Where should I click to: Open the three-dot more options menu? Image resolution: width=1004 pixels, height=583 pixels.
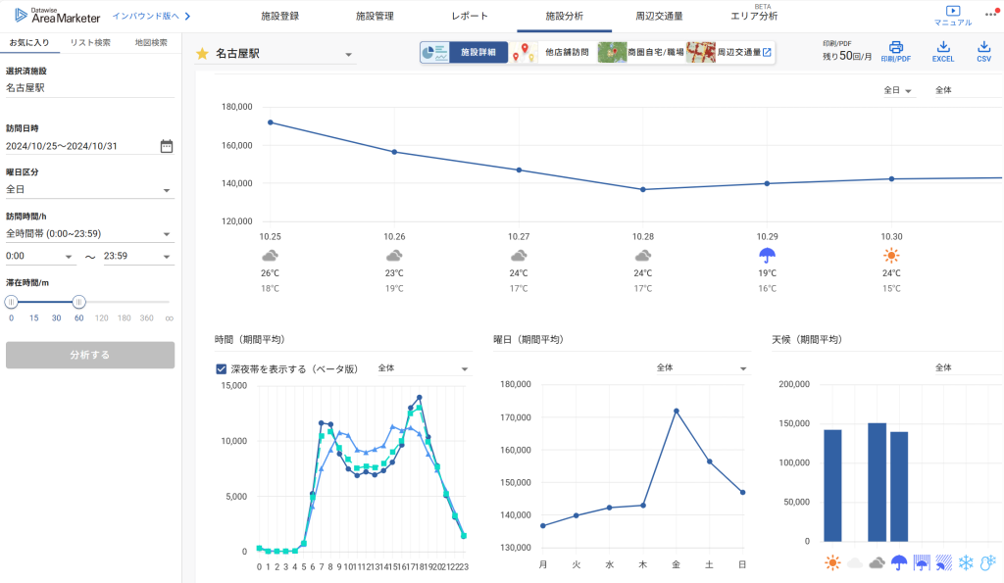pos(990,14)
